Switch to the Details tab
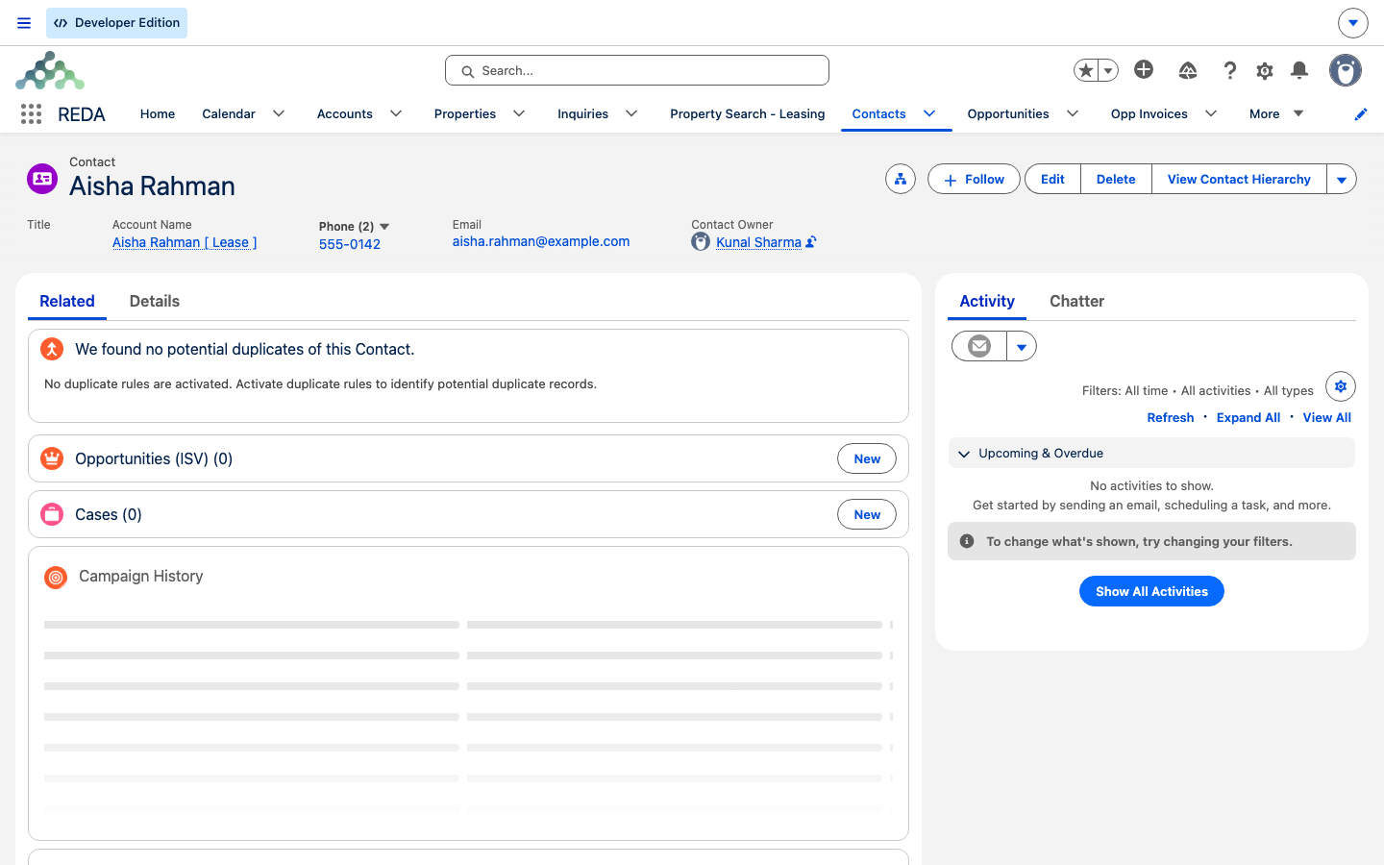Image resolution: width=1384 pixels, height=865 pixels. [x=155, y=301]
